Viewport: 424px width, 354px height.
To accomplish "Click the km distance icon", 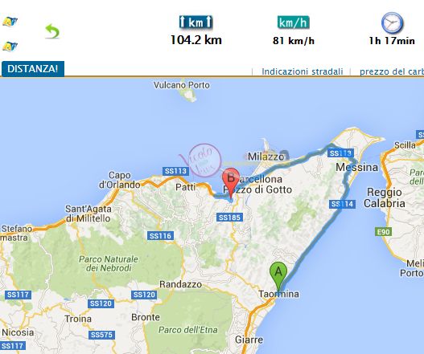I will tap(196, 22).
